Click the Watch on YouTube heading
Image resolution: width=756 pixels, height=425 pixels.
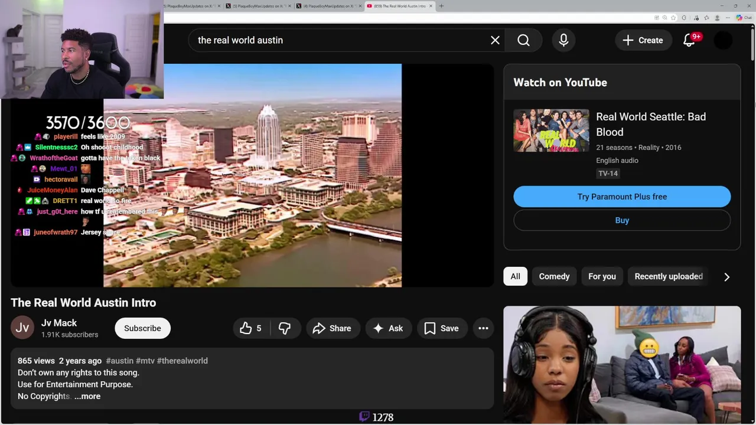point(560,83)
